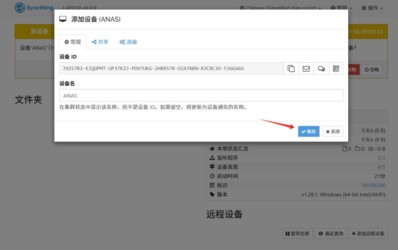This screenshot has width=398, height=250.
Task: Click the 远程设备 heading
Action: coord(224,214)
